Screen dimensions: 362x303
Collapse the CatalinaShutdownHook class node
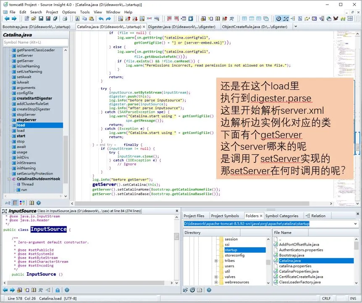(9, 179)
